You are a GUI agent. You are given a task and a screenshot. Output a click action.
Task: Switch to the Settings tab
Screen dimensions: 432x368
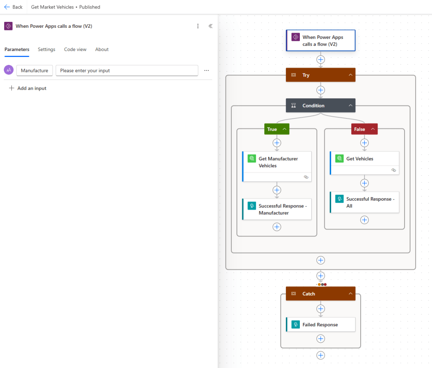point(46,49)
